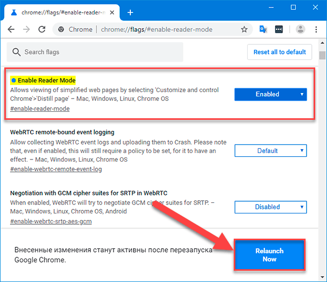The width and height of the screenshot is (327, 282).
Task: Click Reset all to default
Action: pos(279,52)
